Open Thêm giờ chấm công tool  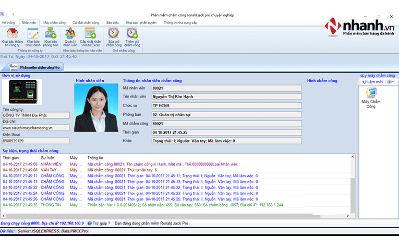132,38
